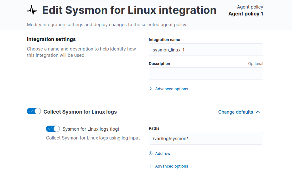Click the plus icon beside Add row
This screenshot has width=292, height=172.
pos(151,153)
